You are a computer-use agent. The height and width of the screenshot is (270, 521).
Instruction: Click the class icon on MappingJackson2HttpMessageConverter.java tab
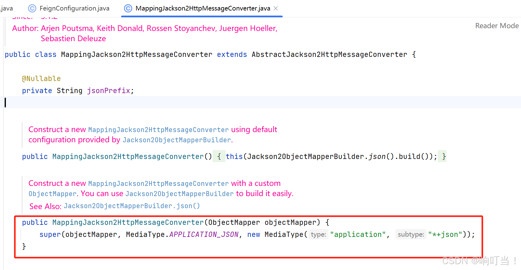pos(128,8)
